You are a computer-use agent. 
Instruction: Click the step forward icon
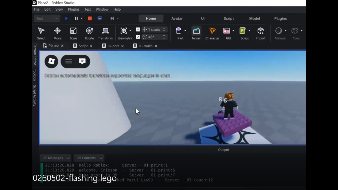point(112,18)
